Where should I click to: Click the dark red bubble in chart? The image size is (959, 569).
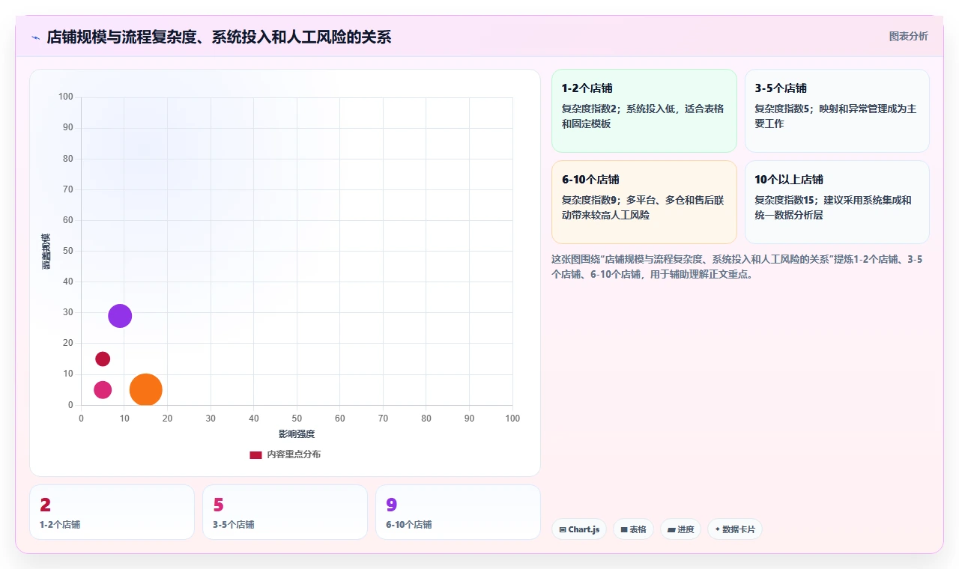[103, 359]
